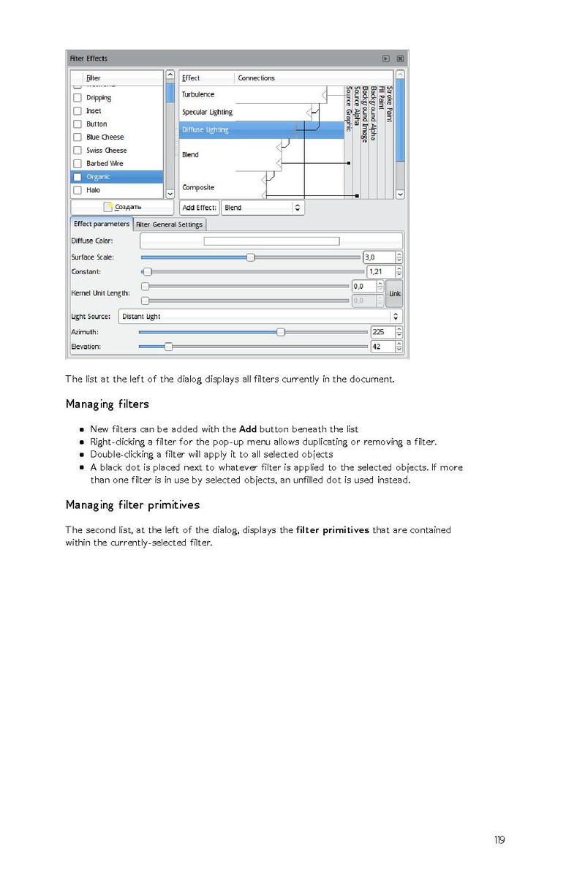Enable the Blue Cheese filter checkbox
The width and height of the screenshot is (566, 876).
78,137
